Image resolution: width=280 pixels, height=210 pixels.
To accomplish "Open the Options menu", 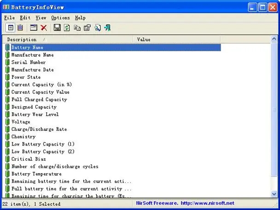I will point(60,17).
